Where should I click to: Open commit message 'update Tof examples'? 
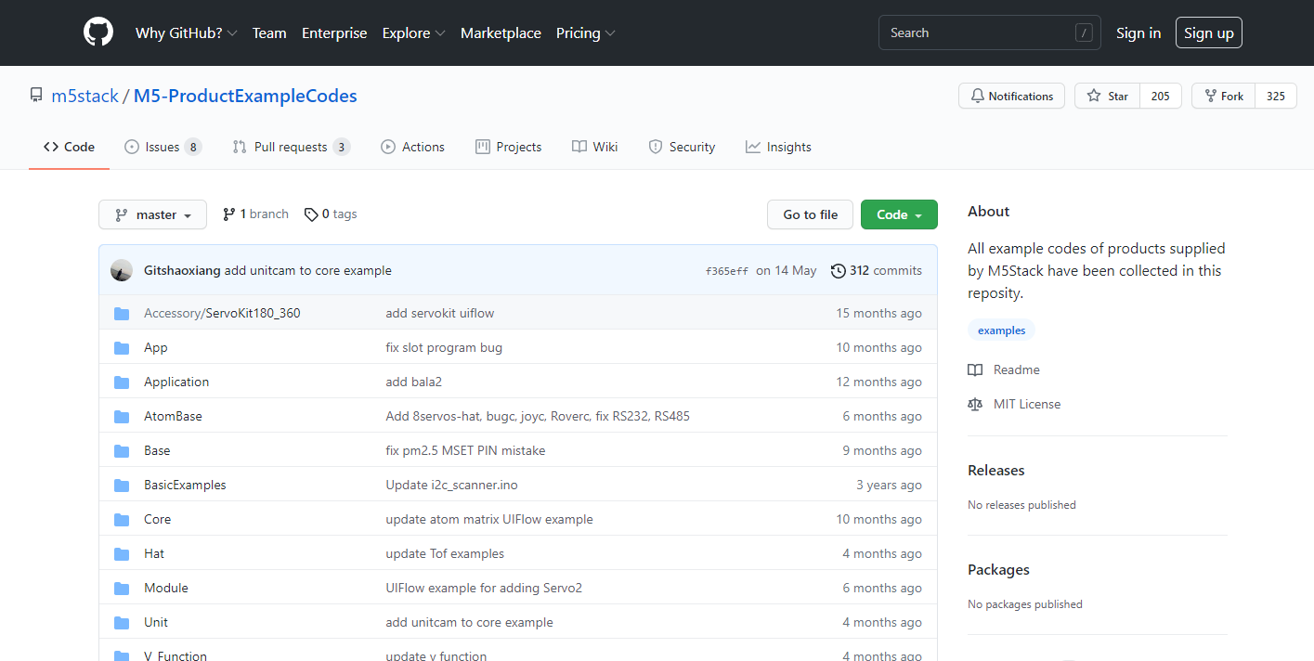(x=445, y=553)
